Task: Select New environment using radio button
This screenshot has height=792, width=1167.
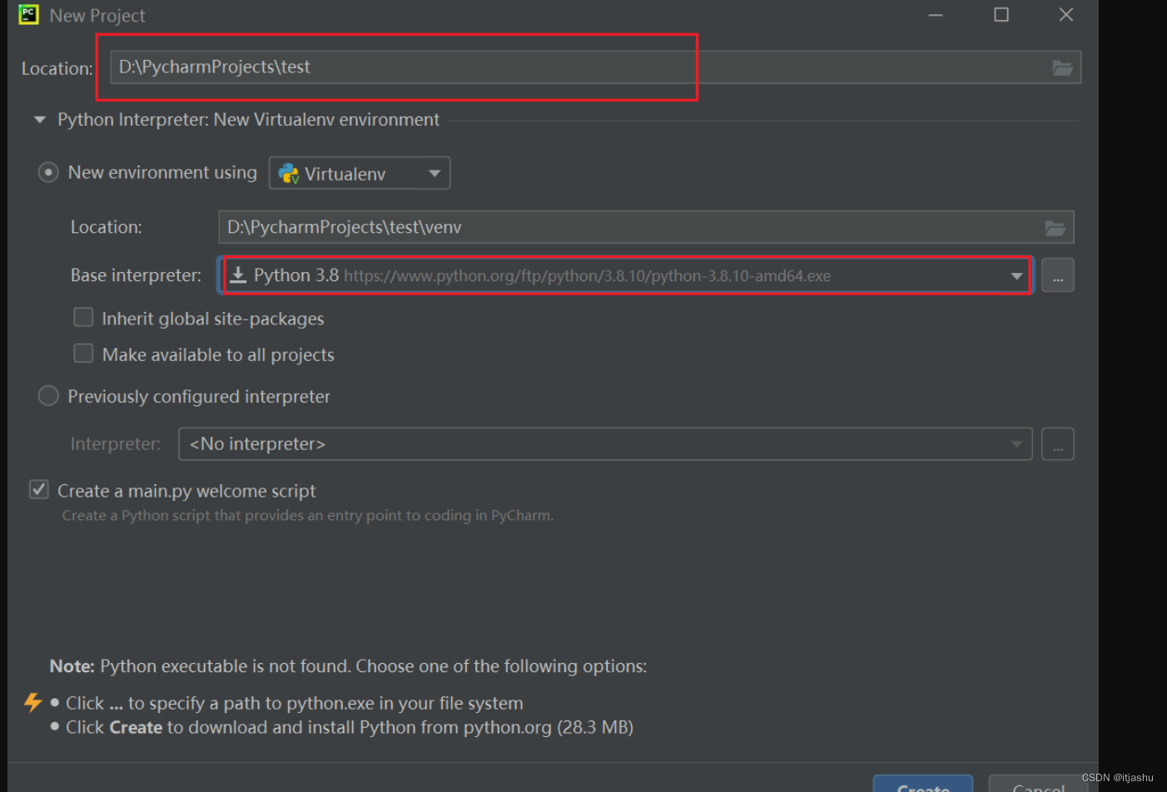Action: [x=48, y=172]
